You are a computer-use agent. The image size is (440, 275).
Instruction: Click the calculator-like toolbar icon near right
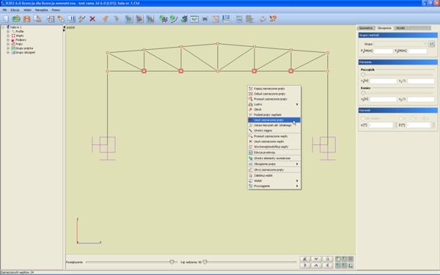[239, 19]
